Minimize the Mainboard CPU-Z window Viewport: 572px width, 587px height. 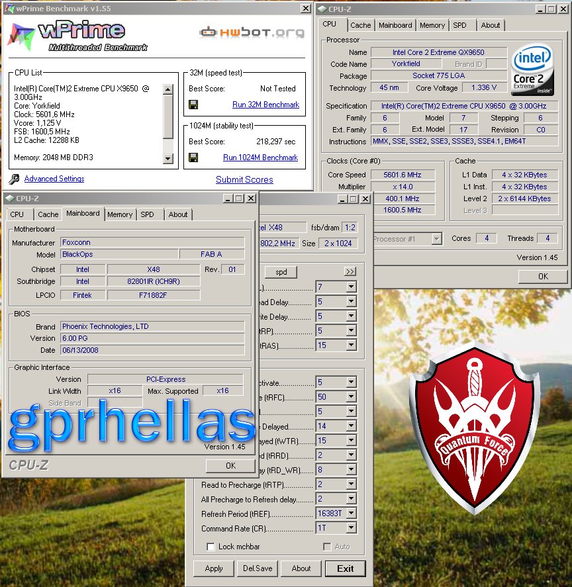click(228, 199)
